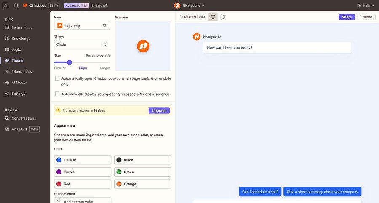Open Instructions in the Build menu
379x203 pixels.
(21, 27)
